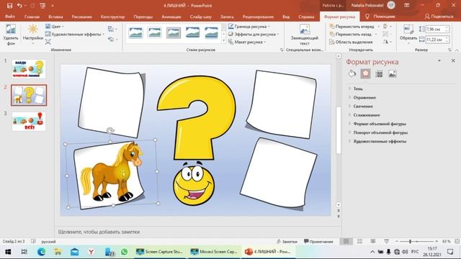Open the Переходы ribbon tab
This screenshot has width=461, height=259.
click(x=143, y=17)
